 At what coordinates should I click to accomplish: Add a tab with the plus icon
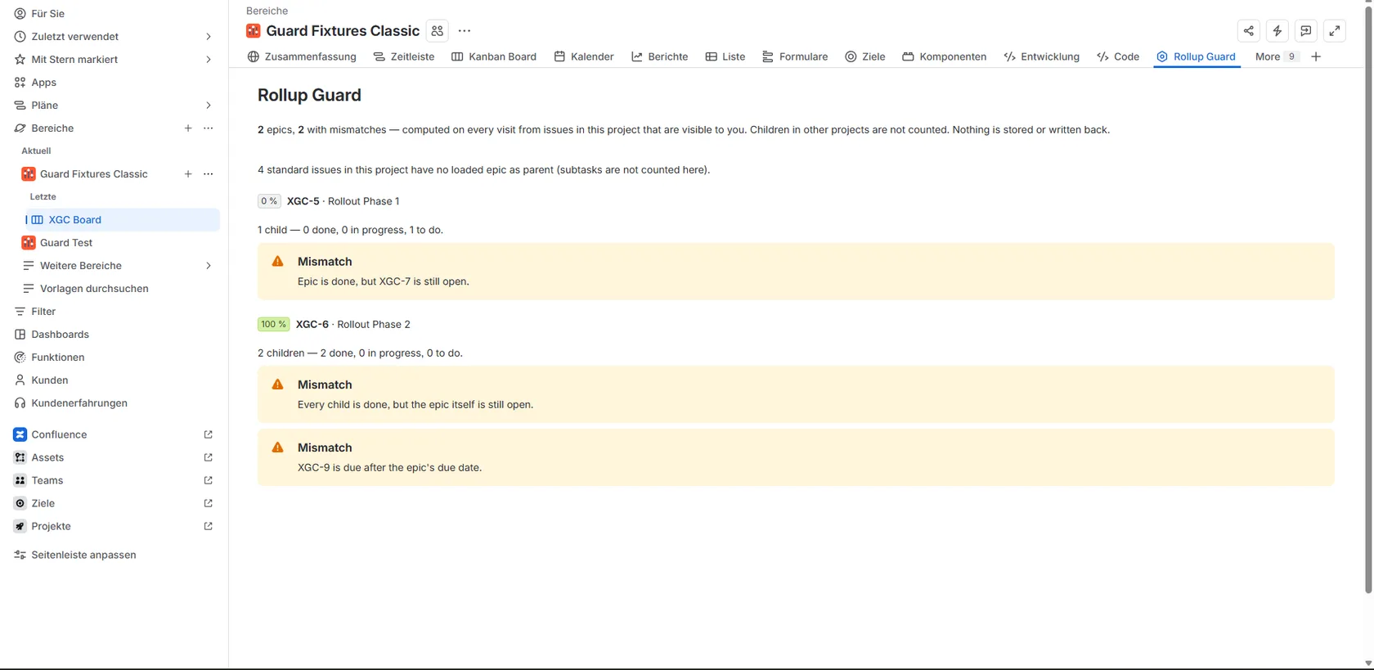pyautogui.click(x=1315, y=56)
